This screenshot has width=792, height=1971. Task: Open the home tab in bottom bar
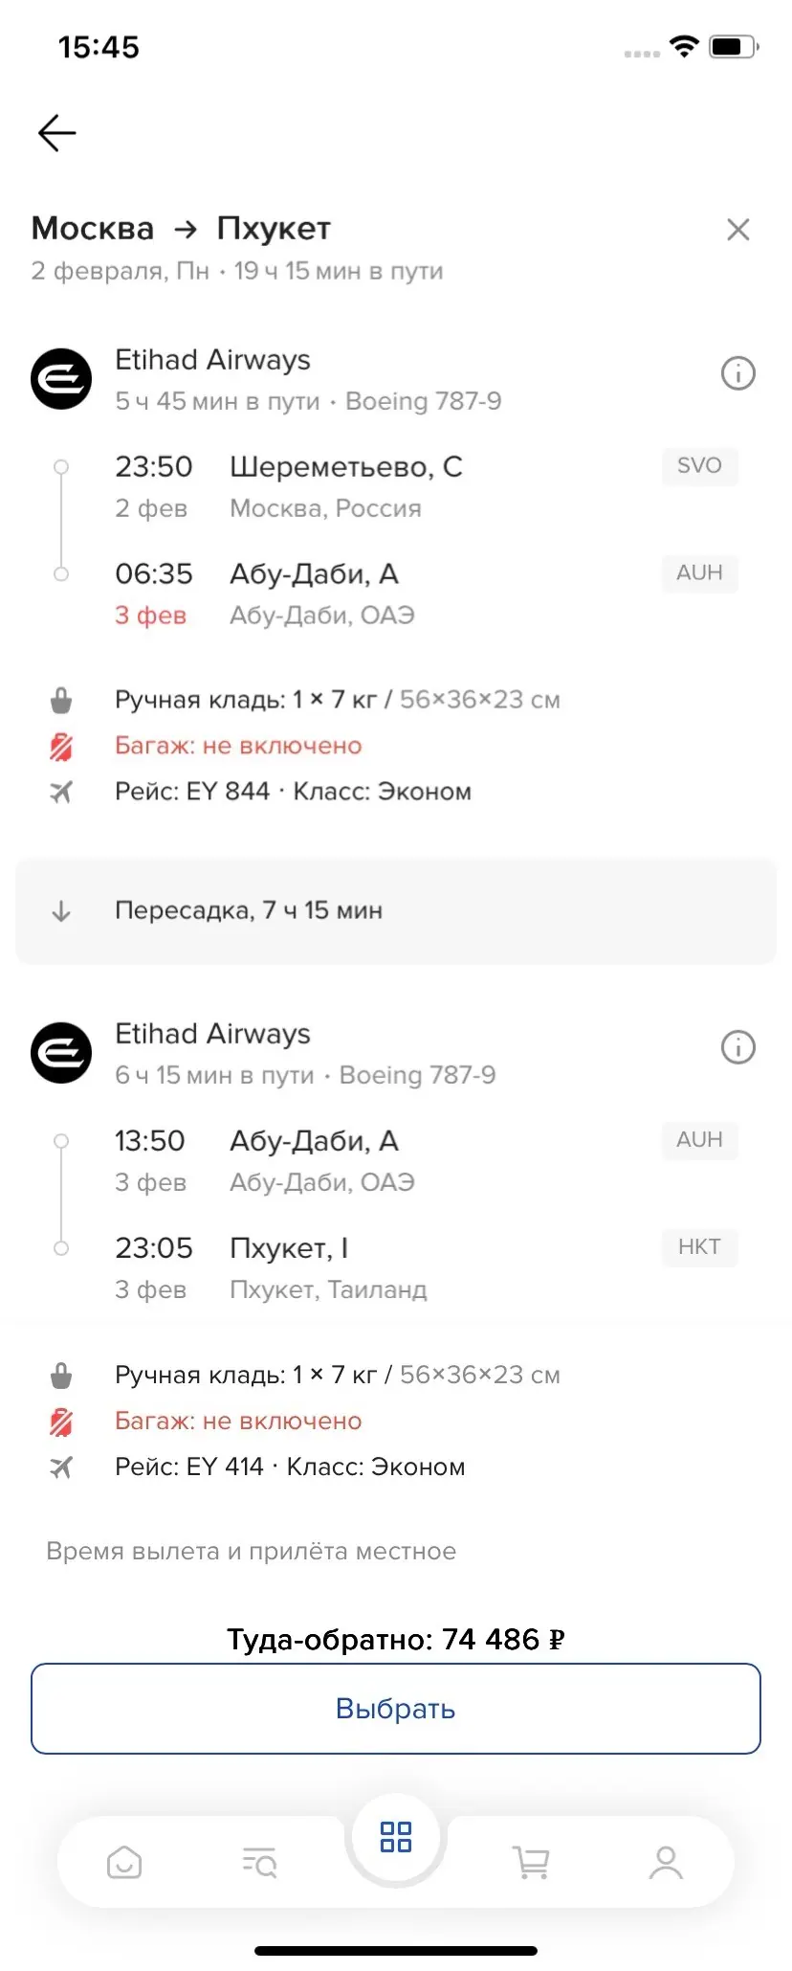pyautogui.click(x=124, y=1863)
